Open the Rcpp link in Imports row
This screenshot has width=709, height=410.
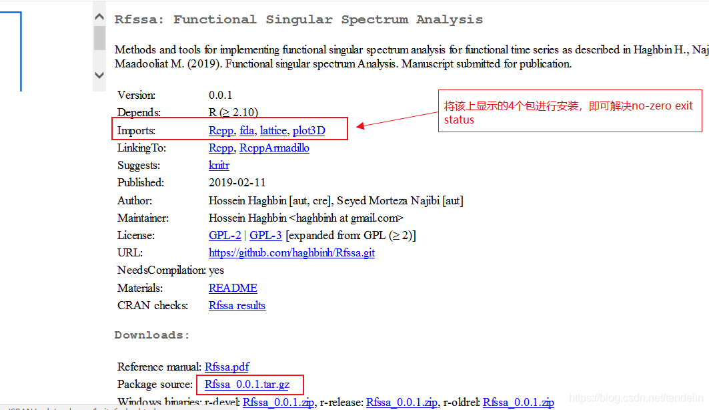click(221, 131)
